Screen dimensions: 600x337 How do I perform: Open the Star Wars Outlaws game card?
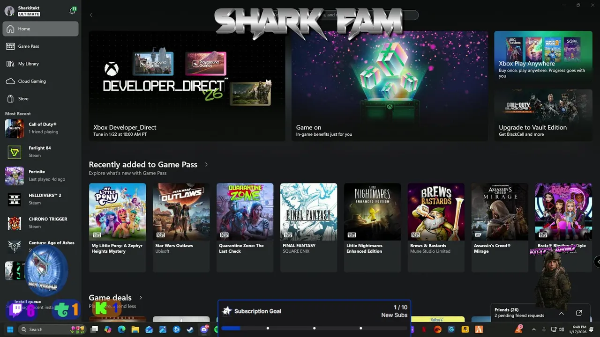tap(181, 227)
